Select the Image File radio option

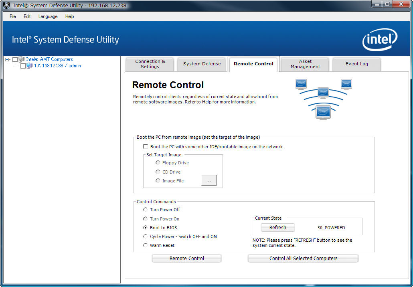[x=158, y=181]
